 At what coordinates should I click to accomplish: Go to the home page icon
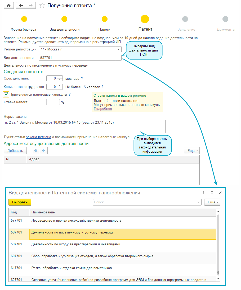pyautogui.click(x=8, y=5)
